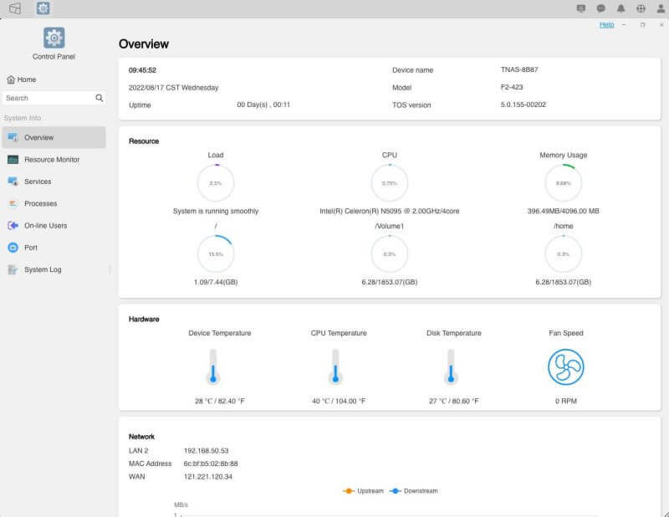
Task: Open the desktop view icon in top bar
Action: coord(15,8)
